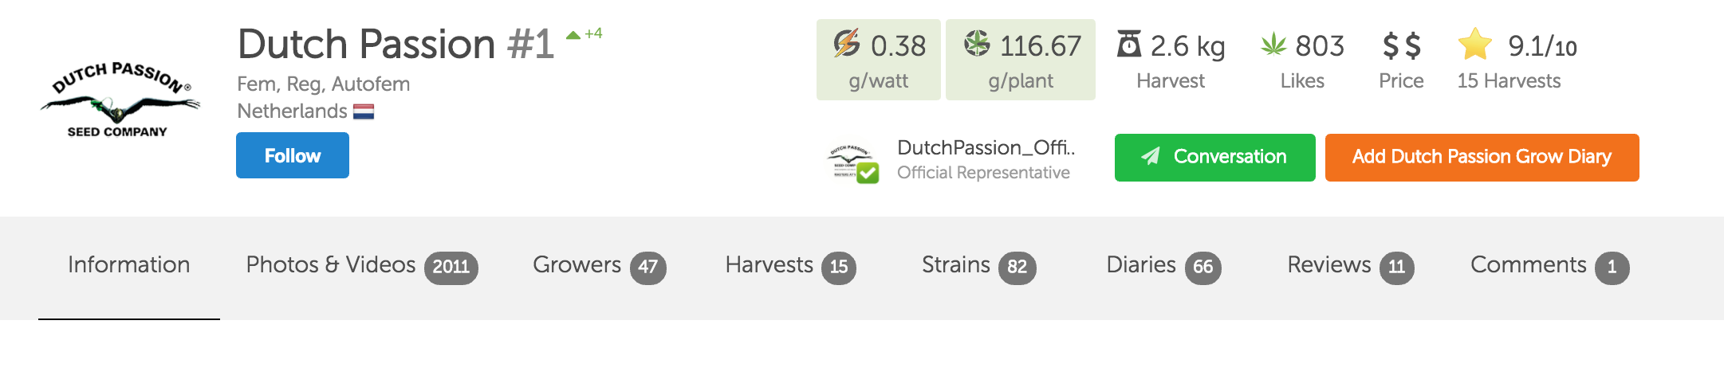Select the Diaries tab
This screenshot has width=1724, height=387.
tap(1163, 266)
